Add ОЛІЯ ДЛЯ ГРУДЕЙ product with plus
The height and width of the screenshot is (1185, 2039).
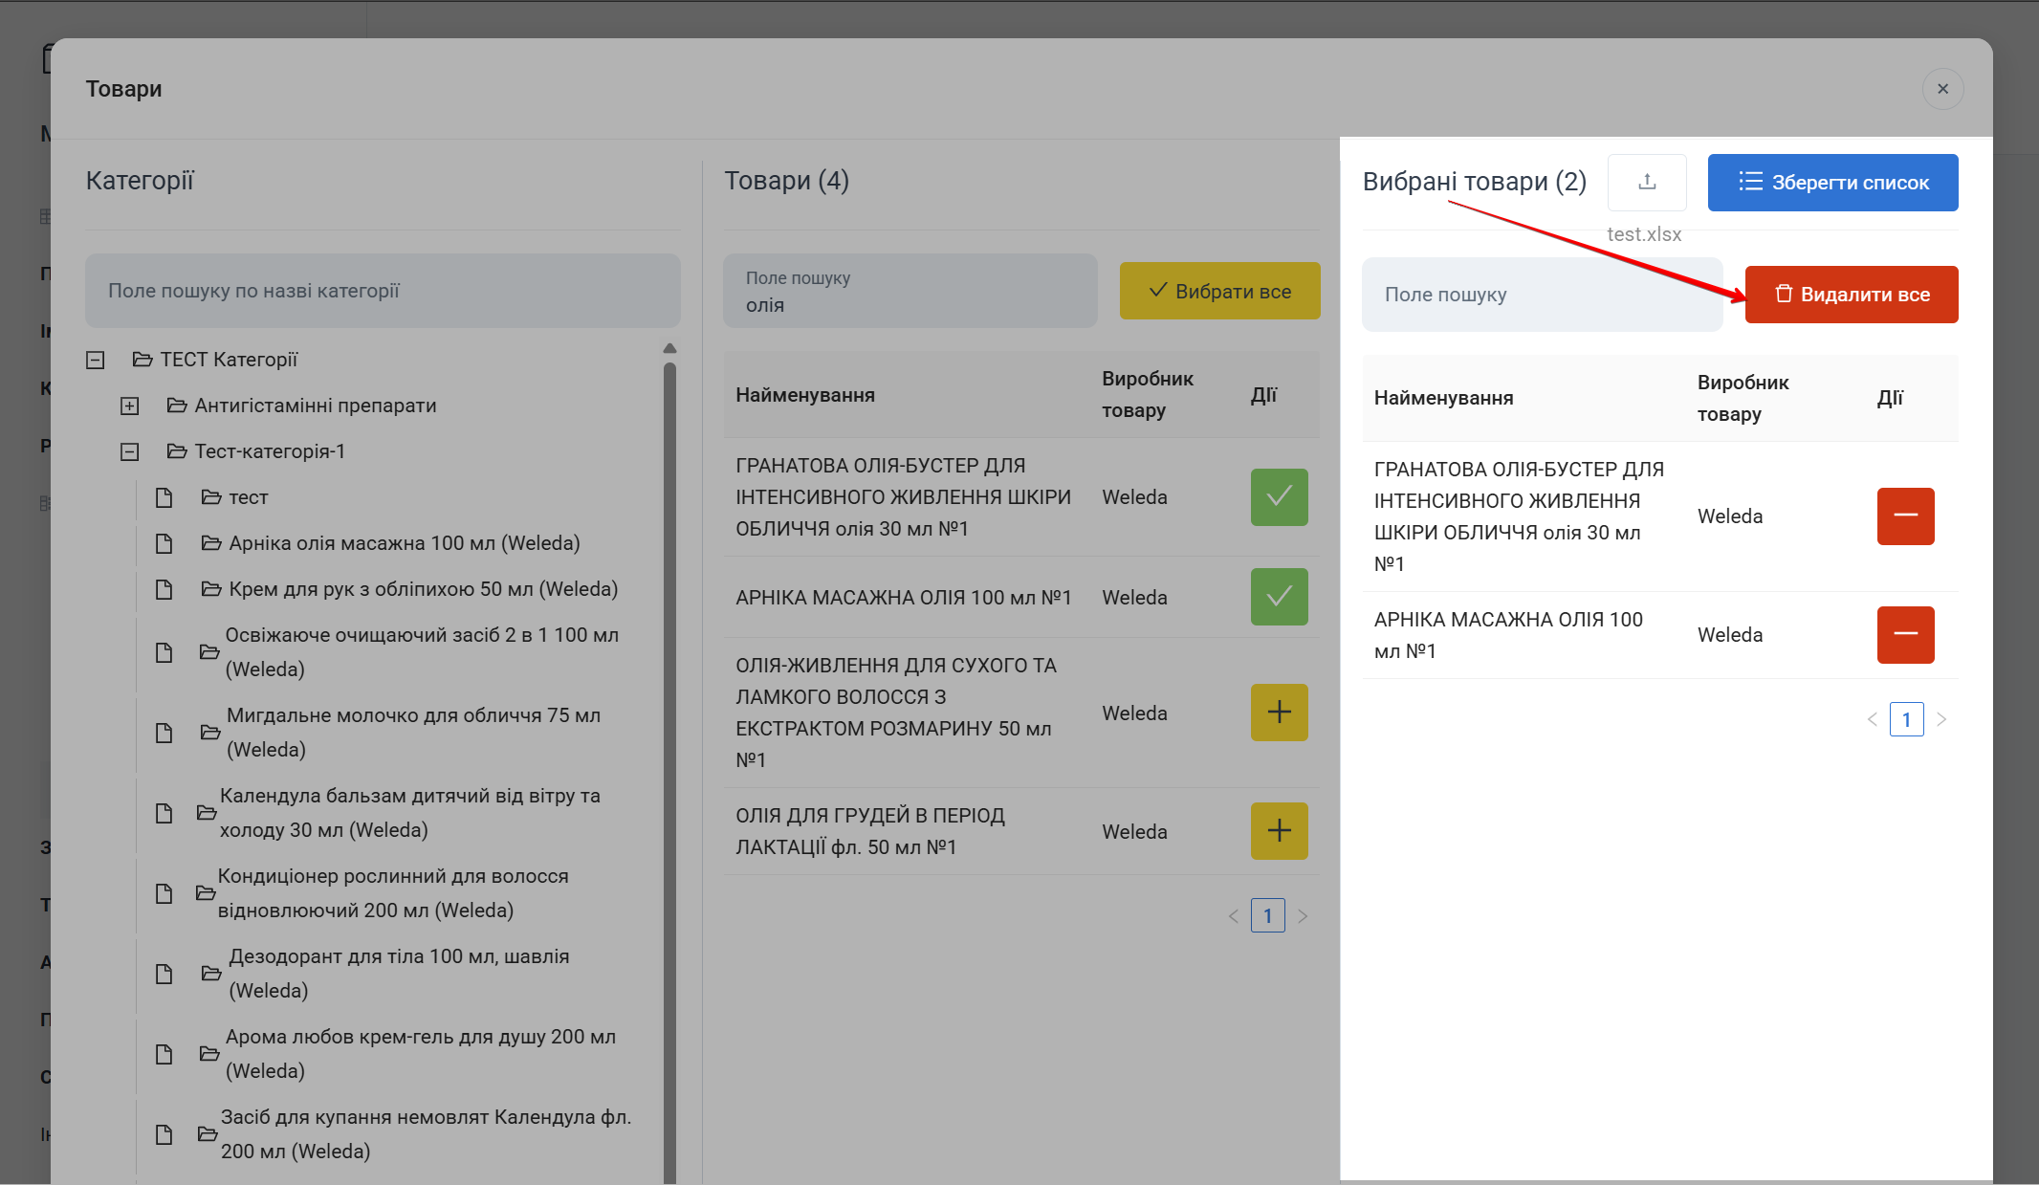(1278, 831)
